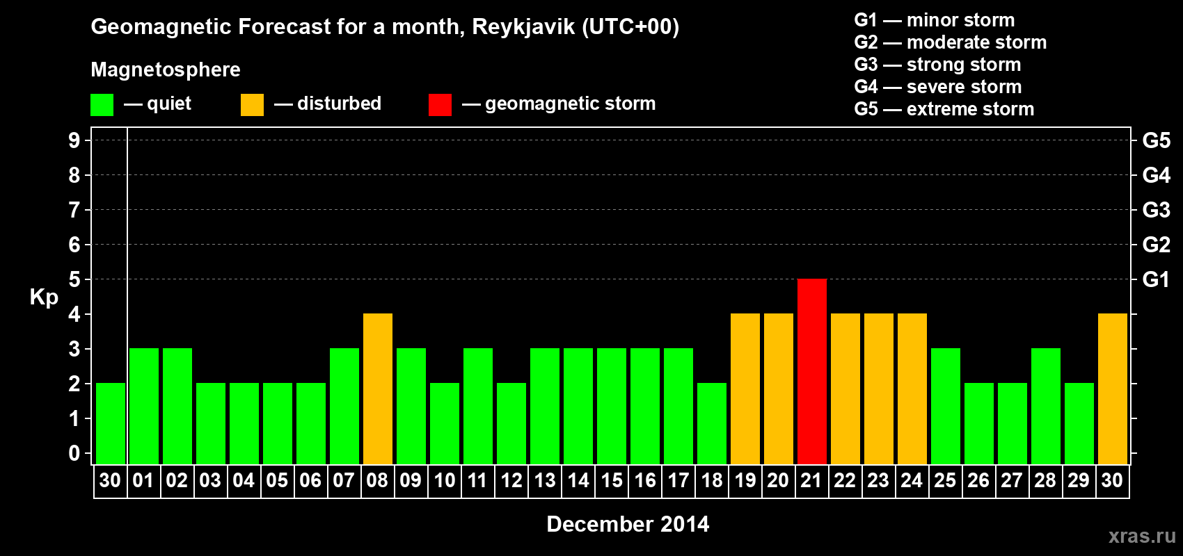Click the G3 label on the right axis
The width and height of the screenshot is (1183, 556).
1156,210
